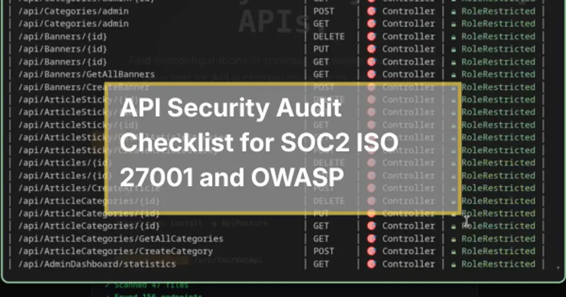
Task: Click the lock icon in the /api/Banners/{id} GET row
Action: coord(453,62)
